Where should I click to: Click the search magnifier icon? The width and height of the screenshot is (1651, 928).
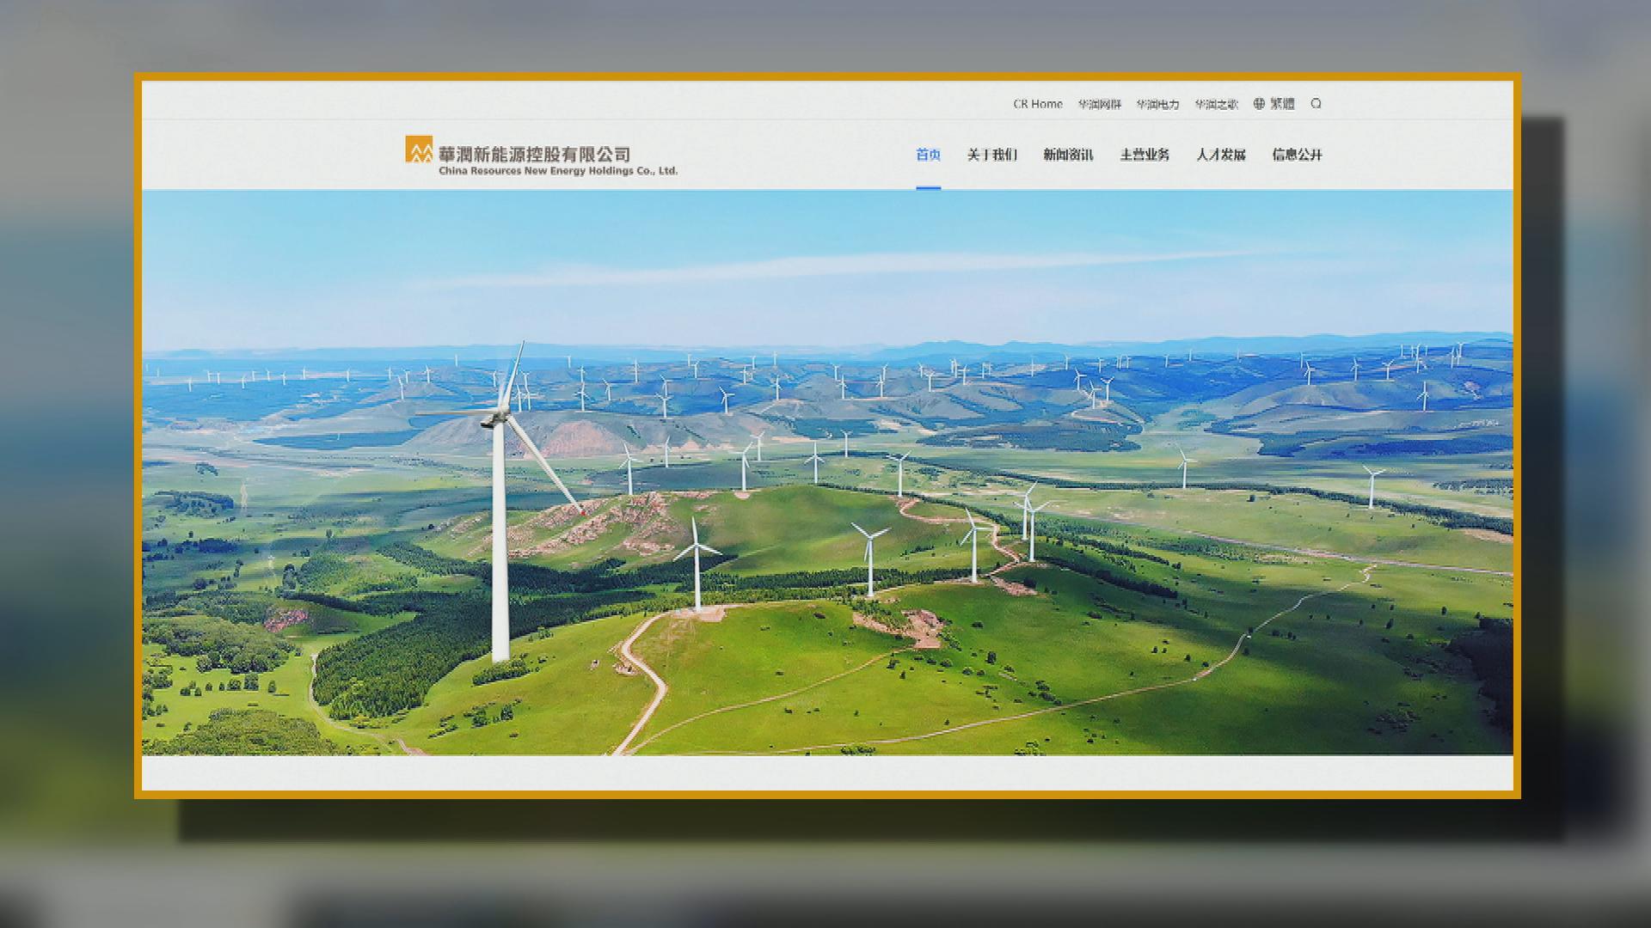click(1316, 104)
